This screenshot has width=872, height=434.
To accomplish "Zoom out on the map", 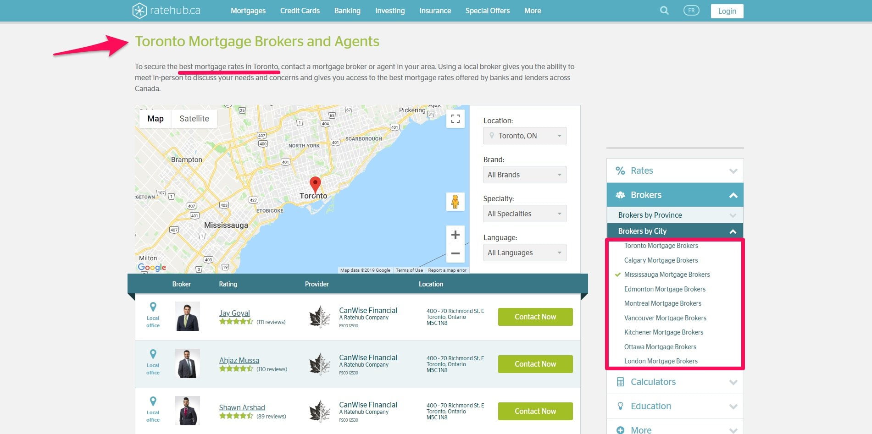I will coord(455,253).
